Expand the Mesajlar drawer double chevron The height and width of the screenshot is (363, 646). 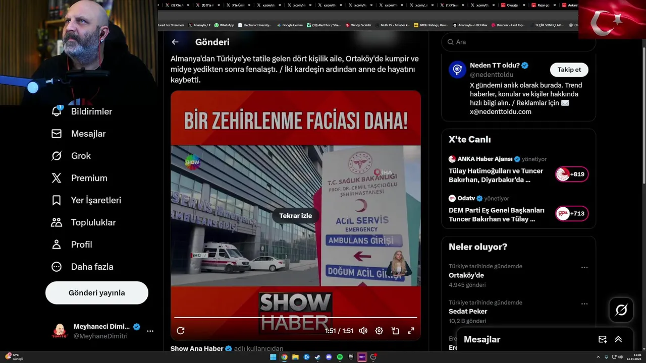618,339
